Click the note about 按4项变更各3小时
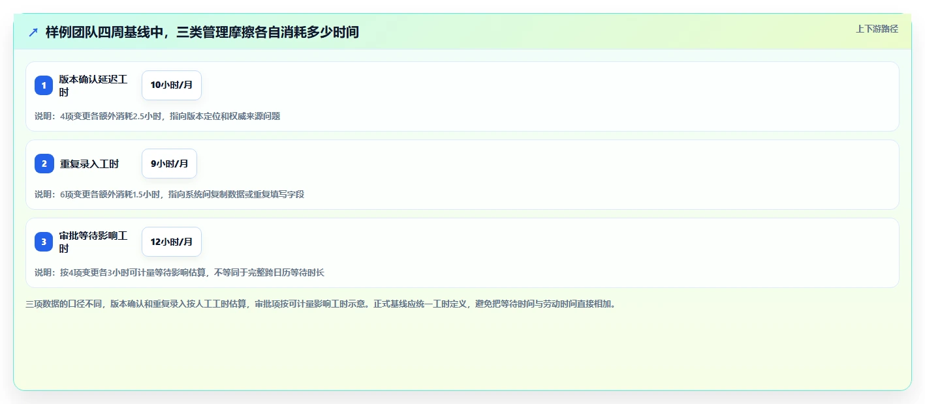 point(180,272)
